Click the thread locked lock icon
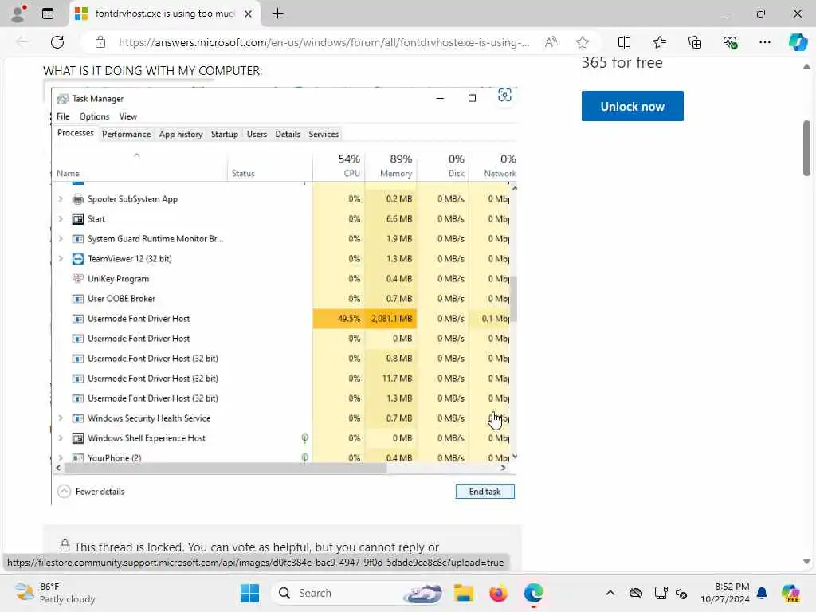 tap(65, 546)
